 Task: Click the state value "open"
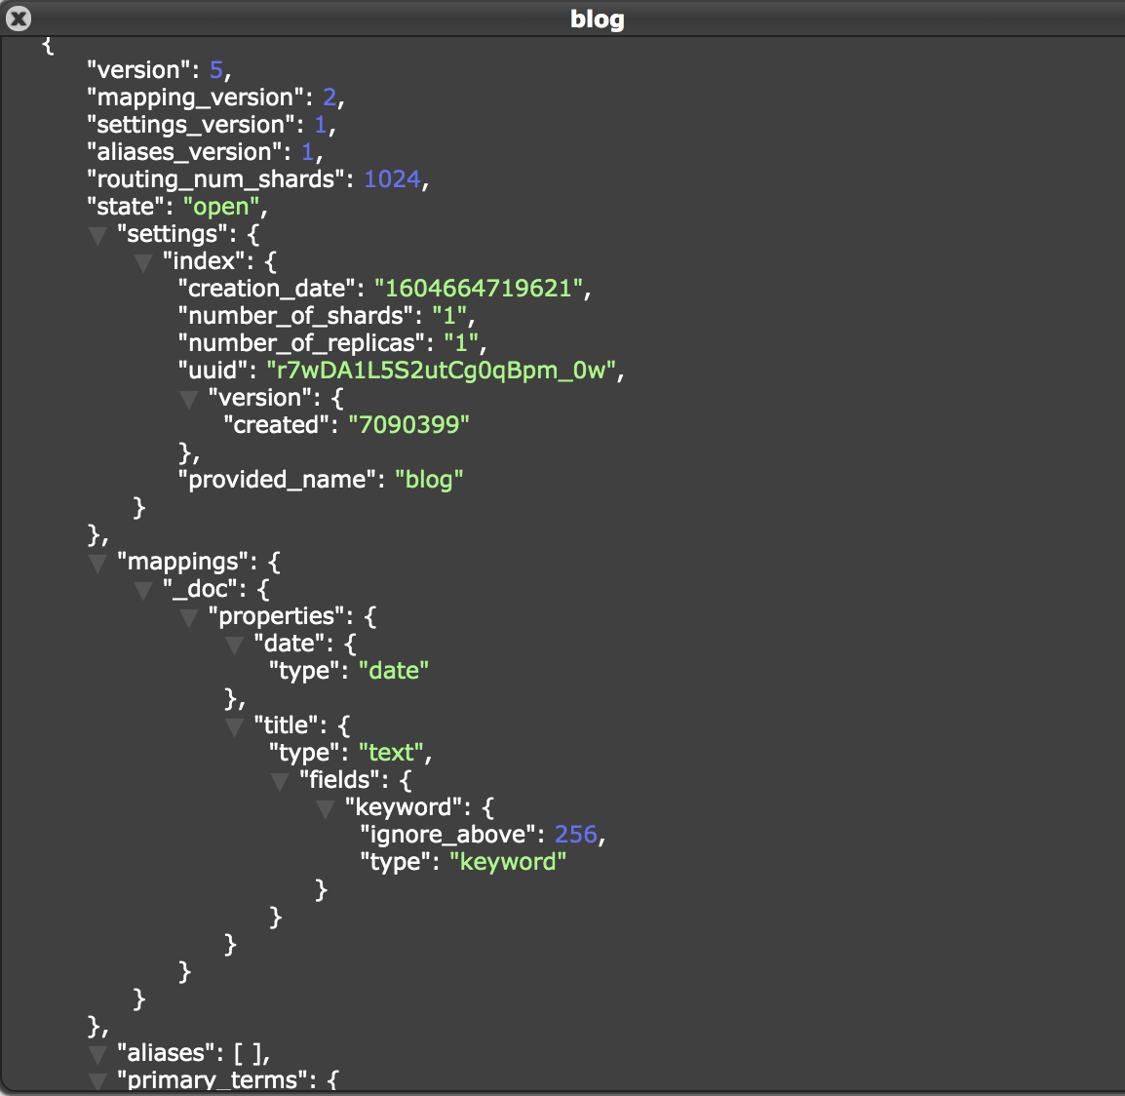click(x=221, y=207)
